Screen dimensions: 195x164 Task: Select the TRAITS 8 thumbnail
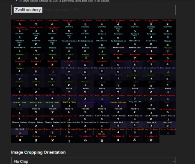point(36,111)
